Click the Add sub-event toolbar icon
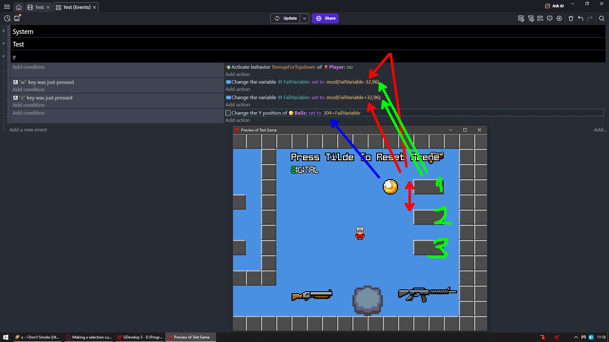Viewport: 609px width, 342px height. (531, 18)
